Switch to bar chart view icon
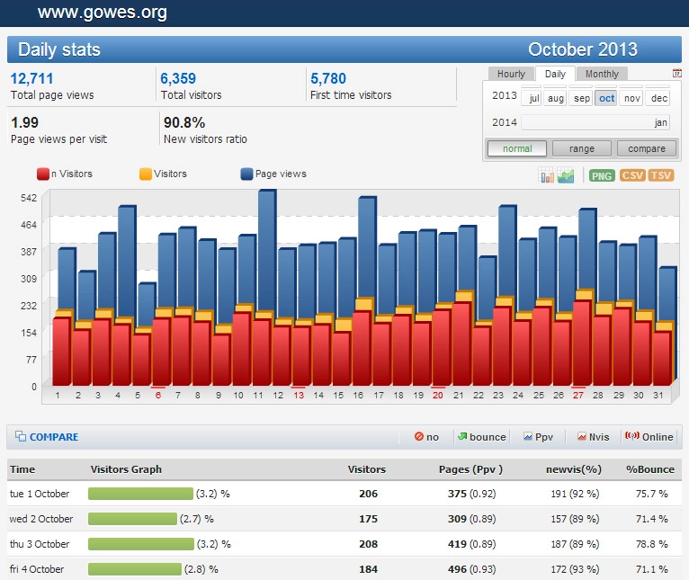The image size is (689, 580). pyautogui.click(x=547, y=175)
